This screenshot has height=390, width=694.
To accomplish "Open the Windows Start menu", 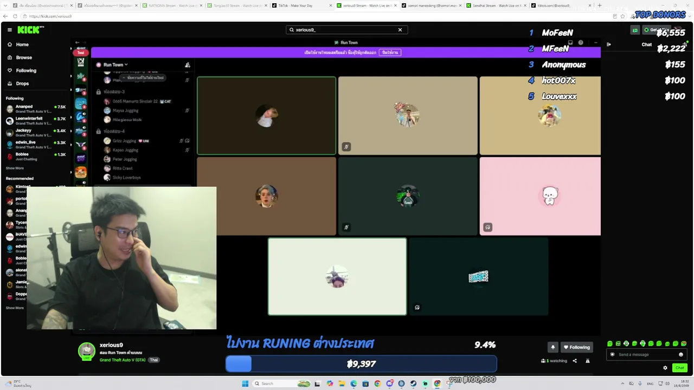I will pyautogui.click(x=245, y=383).
